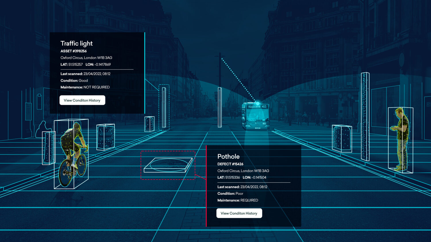Image resolution: width=431 pixels, height=242 pixels.
Task: Select the Traffic light panel title
Action: 76,43
